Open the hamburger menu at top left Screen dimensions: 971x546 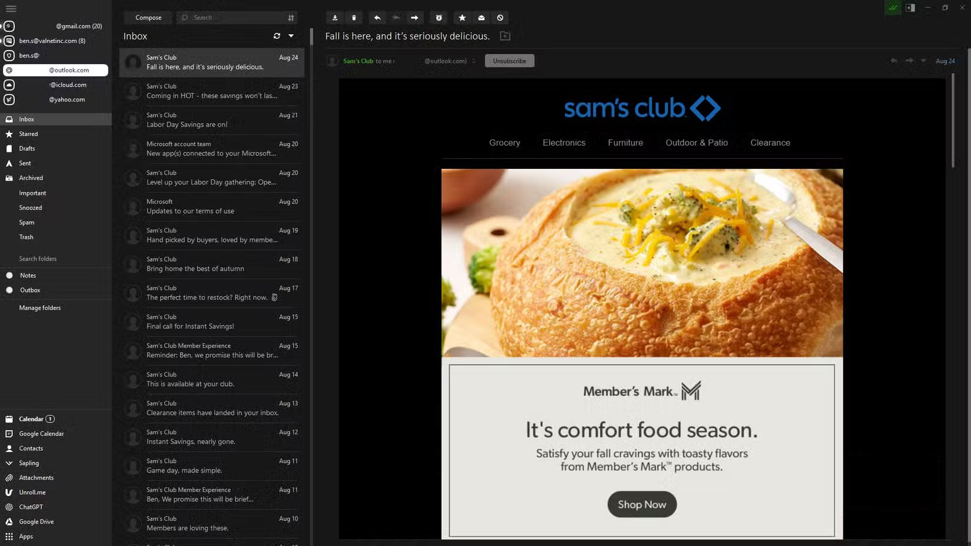pos(11,9)
